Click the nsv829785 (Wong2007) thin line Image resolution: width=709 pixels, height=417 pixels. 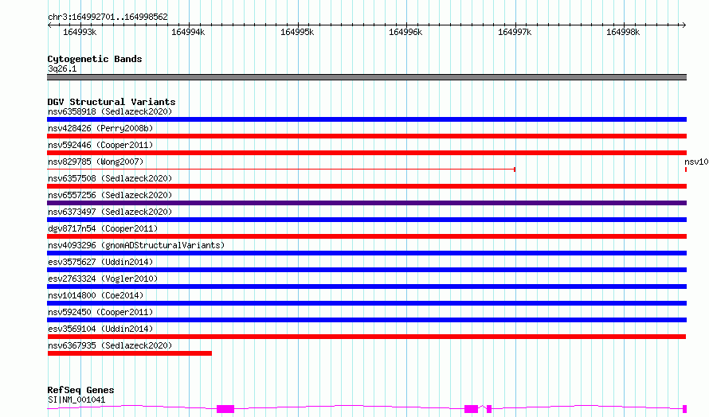281,170
